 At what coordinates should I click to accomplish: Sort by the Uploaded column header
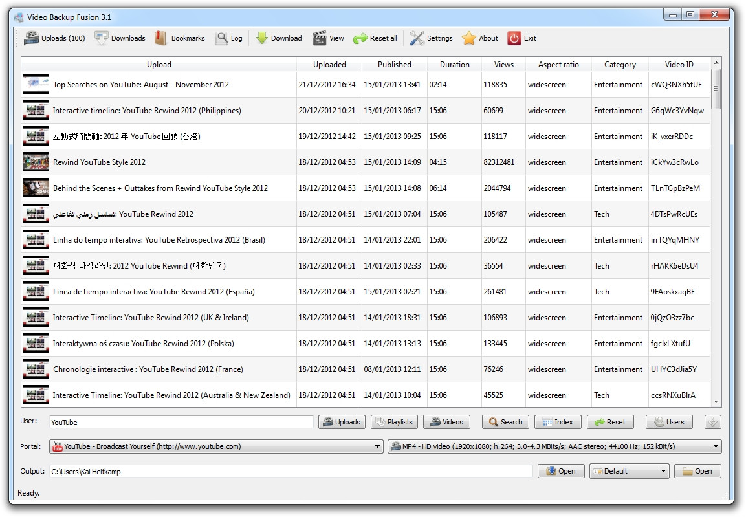(x=329, y=65)
